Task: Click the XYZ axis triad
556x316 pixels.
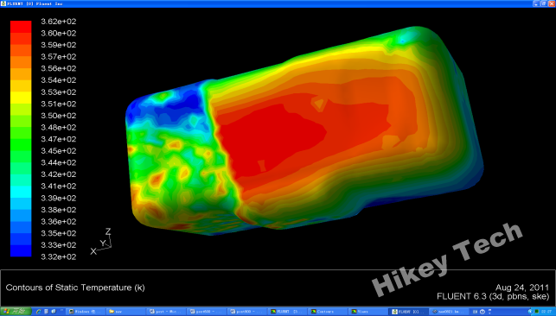Action: point(102,242)
